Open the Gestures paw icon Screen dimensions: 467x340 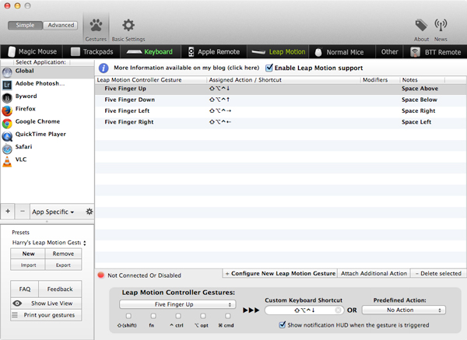click(96, 26)
